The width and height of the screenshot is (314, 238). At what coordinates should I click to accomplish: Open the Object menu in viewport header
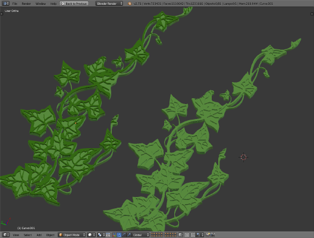[51, 235]
